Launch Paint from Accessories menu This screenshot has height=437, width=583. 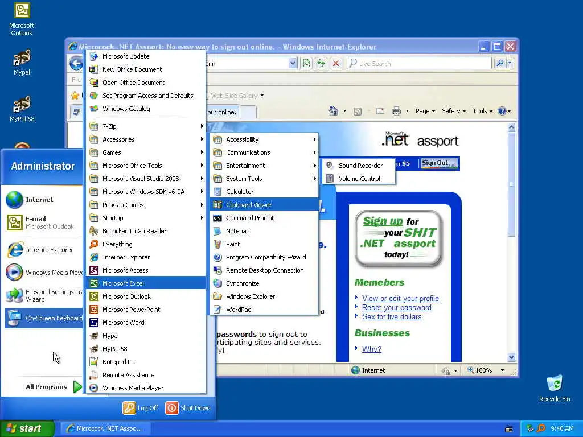pos(264,244)
